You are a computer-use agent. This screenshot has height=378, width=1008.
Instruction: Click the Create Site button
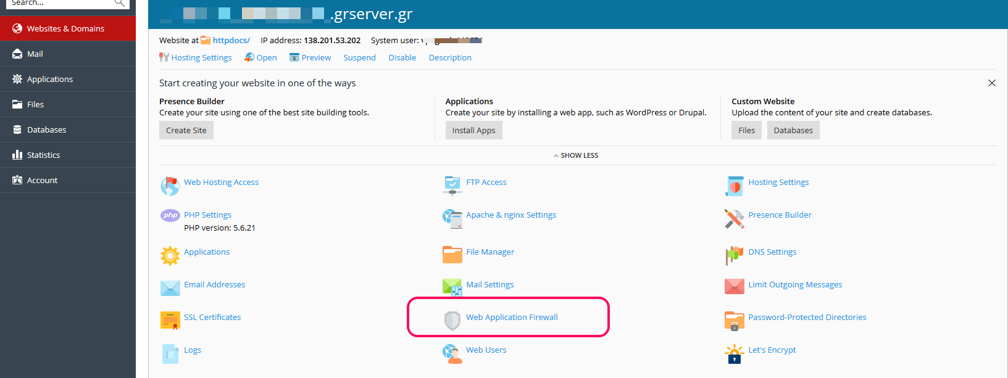[x=186, y=130]
